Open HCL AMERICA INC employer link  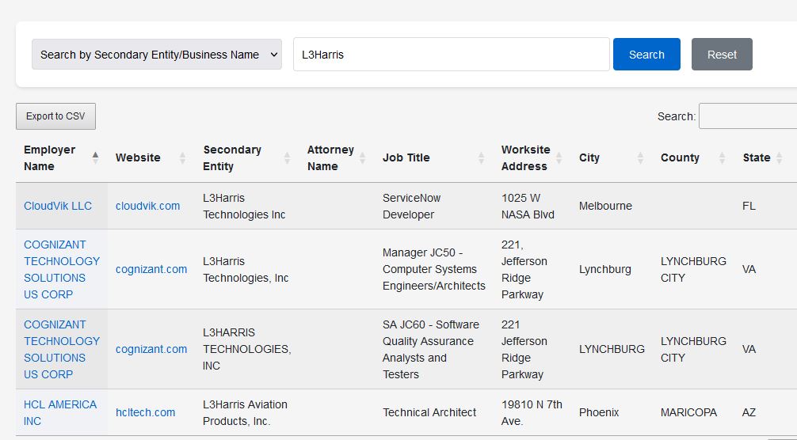click(x=60, y=412)
